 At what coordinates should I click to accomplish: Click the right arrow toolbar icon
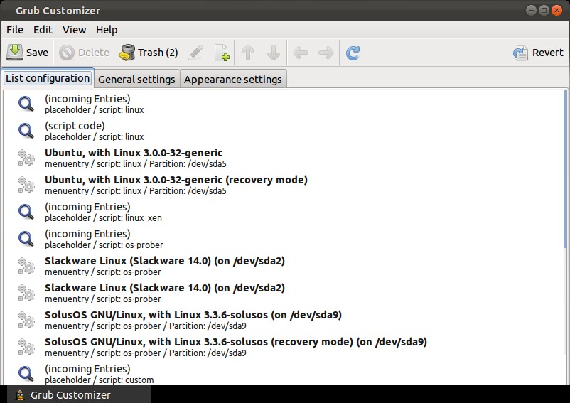click(x=326, y=53)
